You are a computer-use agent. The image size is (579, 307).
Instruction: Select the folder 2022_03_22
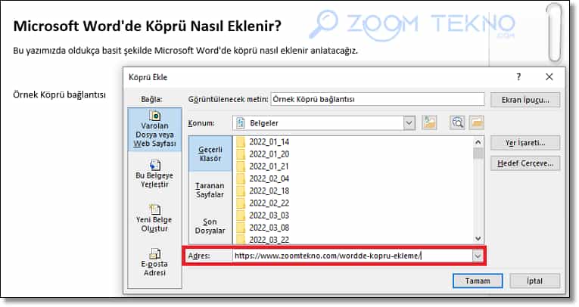point(263,239)
